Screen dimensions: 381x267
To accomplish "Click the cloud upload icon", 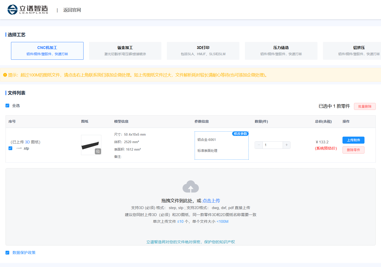I will (x=191, y=187).
